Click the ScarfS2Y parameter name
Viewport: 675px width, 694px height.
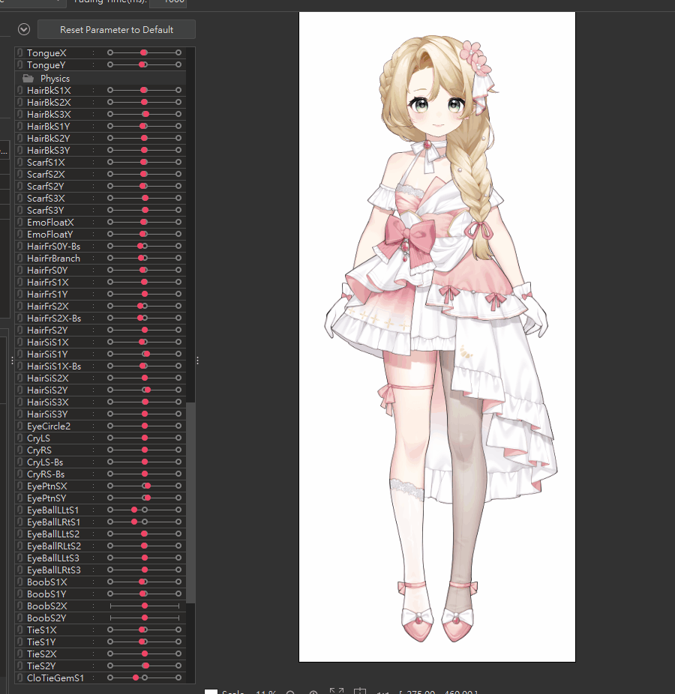[45, 187]
